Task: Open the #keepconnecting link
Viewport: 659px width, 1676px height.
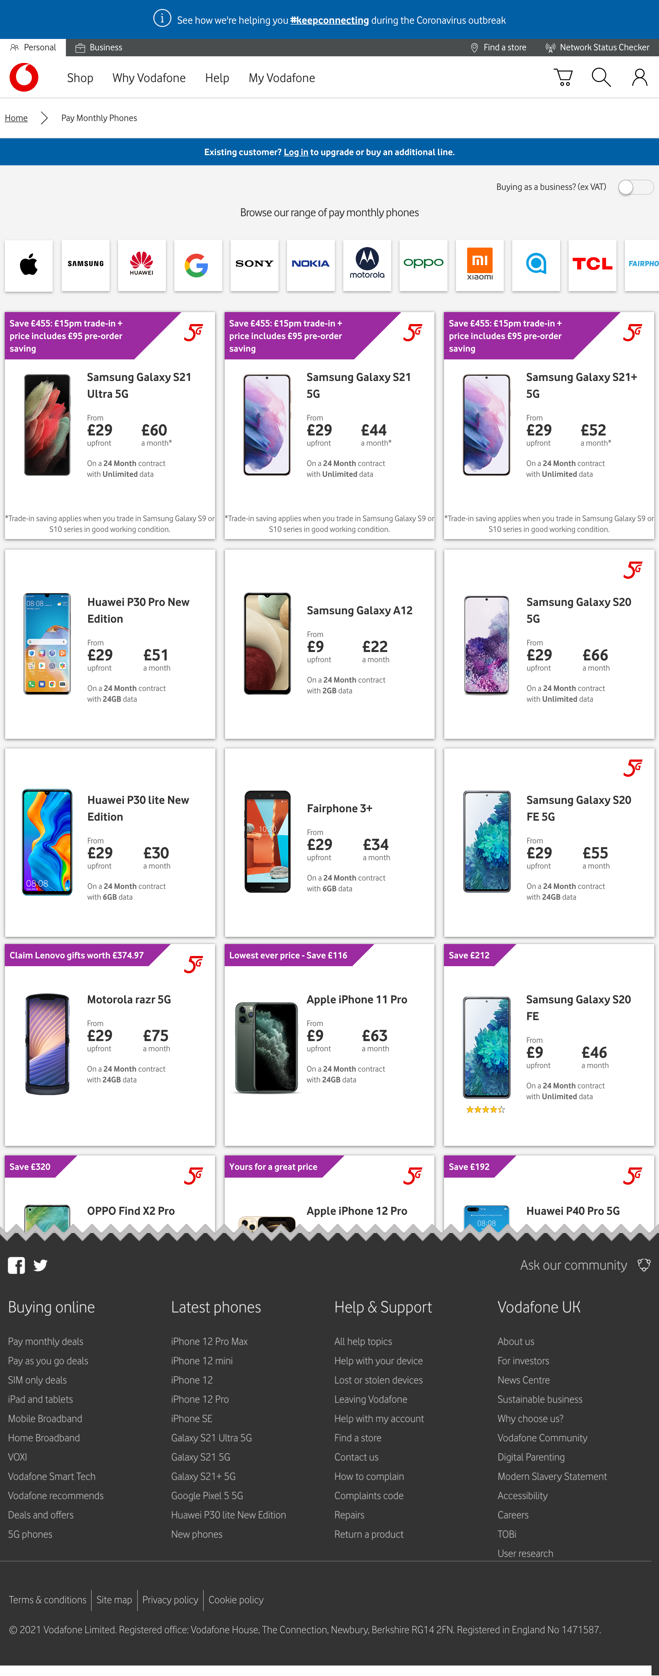Action: [329, 20]
